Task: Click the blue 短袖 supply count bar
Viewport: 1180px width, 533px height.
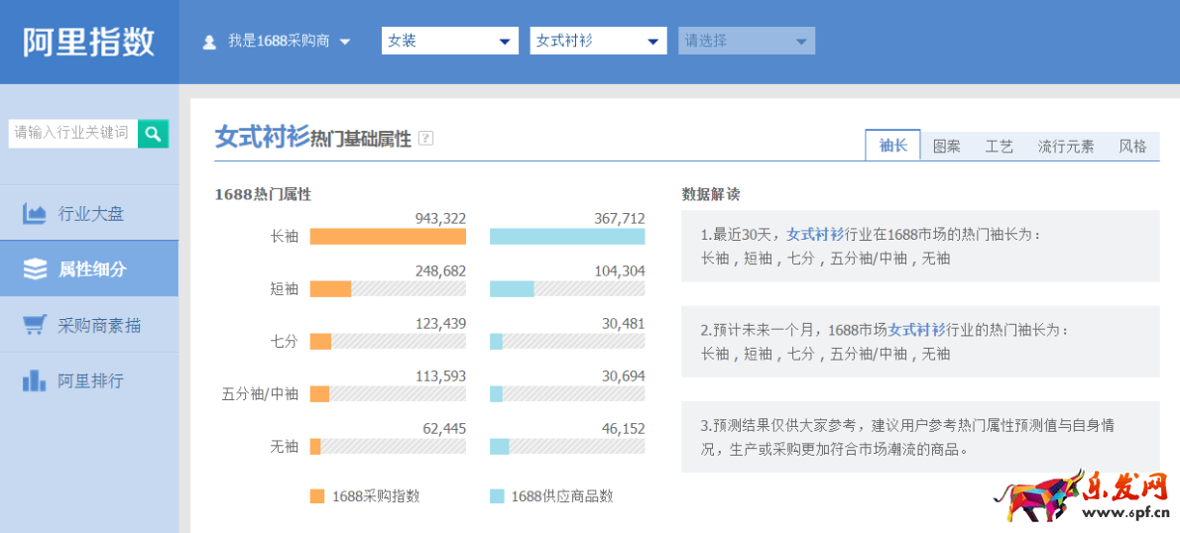Action: (x=512, y=288)
